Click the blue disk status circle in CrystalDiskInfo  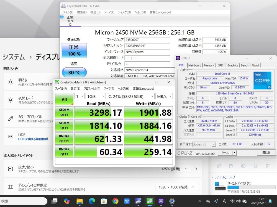coord(62,17)
